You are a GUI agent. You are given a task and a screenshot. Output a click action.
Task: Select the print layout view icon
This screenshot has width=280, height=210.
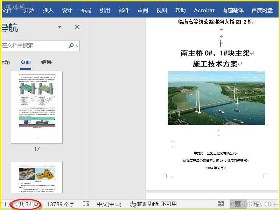pyautogui.click(x=238, y=204)
